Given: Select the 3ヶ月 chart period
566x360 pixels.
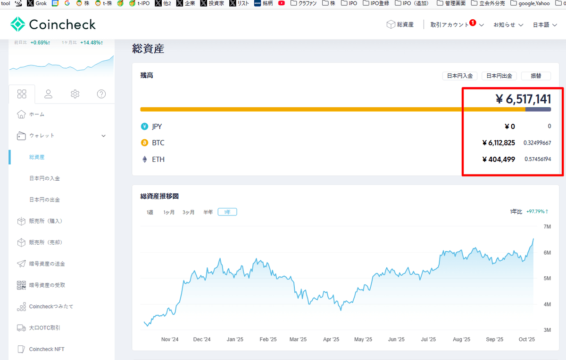Looking at the screenshot, I should 188,212.
